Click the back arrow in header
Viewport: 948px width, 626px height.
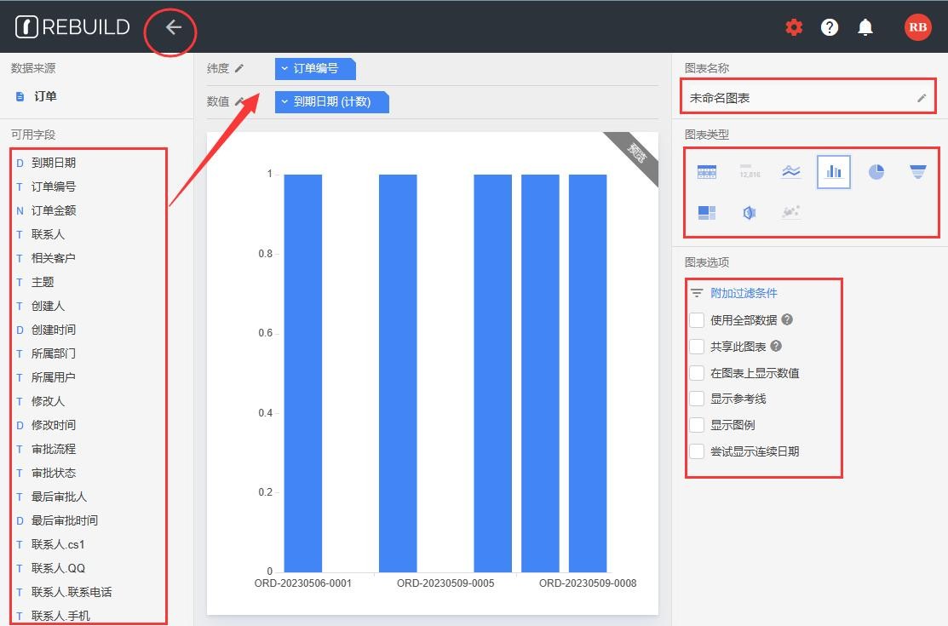174,27
